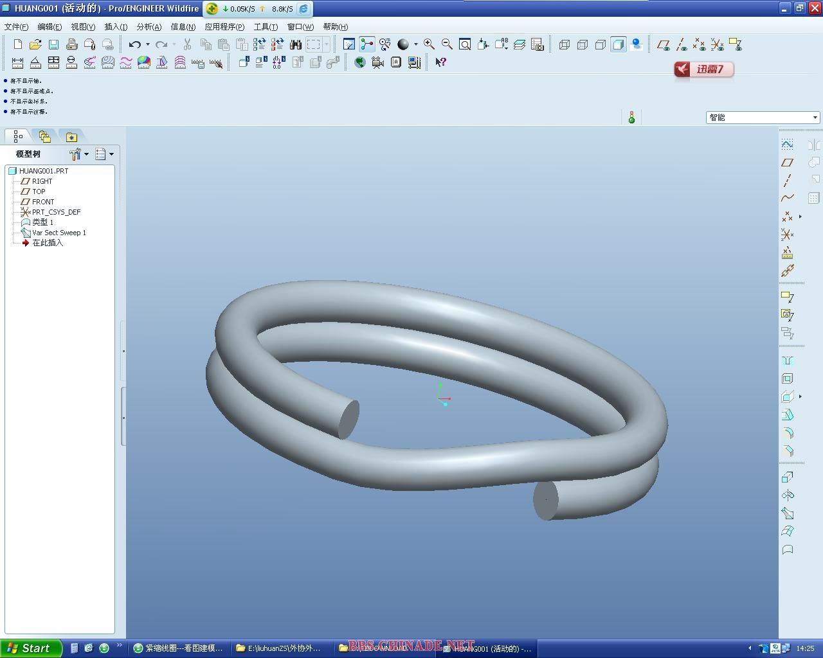Select the Sketch tool at top of right toolbar
This screenshot has height=658, width=823.
pos(787,144)
